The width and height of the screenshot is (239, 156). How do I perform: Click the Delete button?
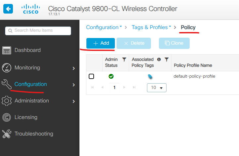(x=134, y=43)
